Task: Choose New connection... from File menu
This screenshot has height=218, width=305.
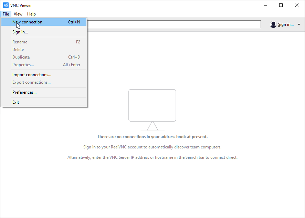Action: click(x=44, y=22)
